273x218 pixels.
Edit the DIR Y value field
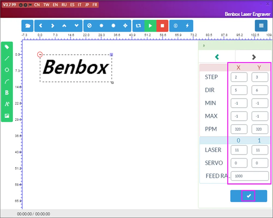pyautogui.click(x=260, y=90)
